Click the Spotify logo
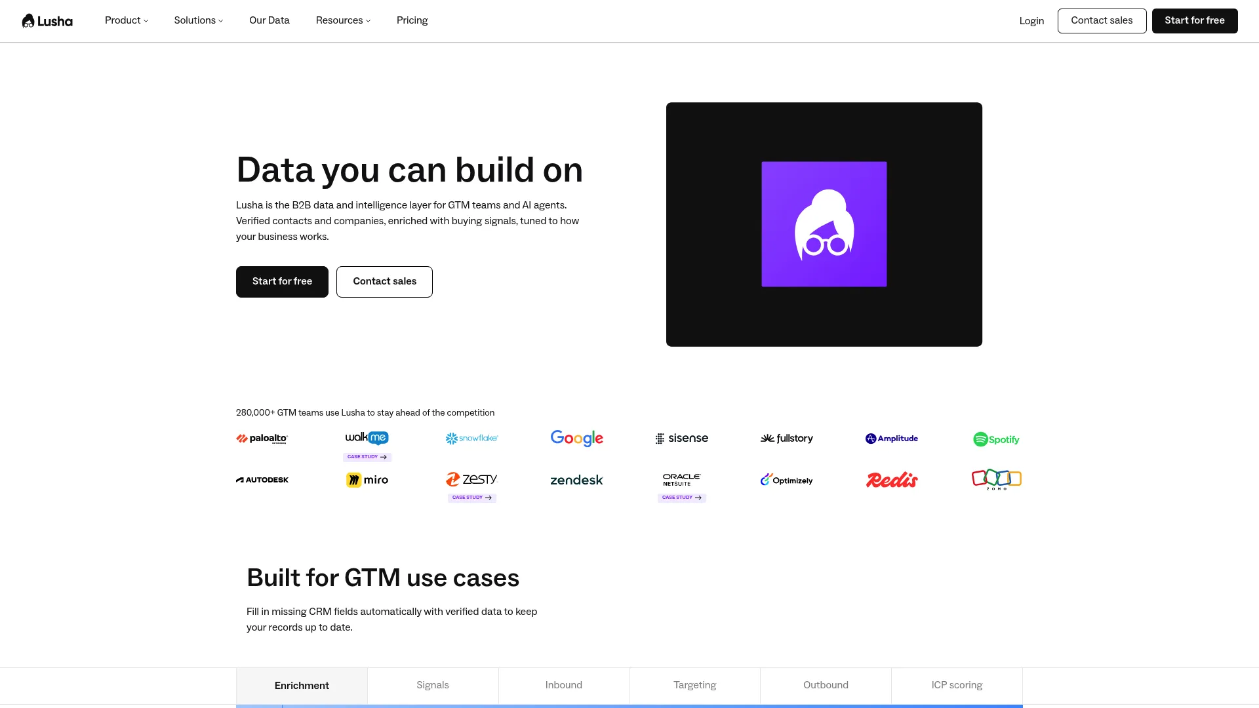The image size is (1259, 708). pos(997,439)
